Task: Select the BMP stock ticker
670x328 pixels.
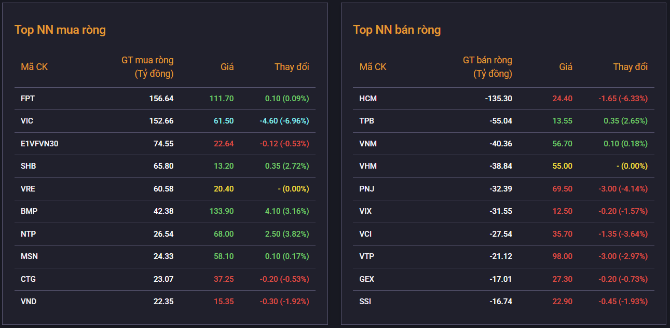Action: point(29,211)
